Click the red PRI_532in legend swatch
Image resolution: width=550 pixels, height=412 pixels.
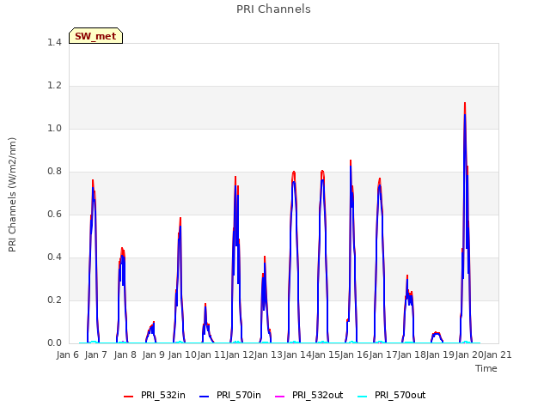point(128,397)
